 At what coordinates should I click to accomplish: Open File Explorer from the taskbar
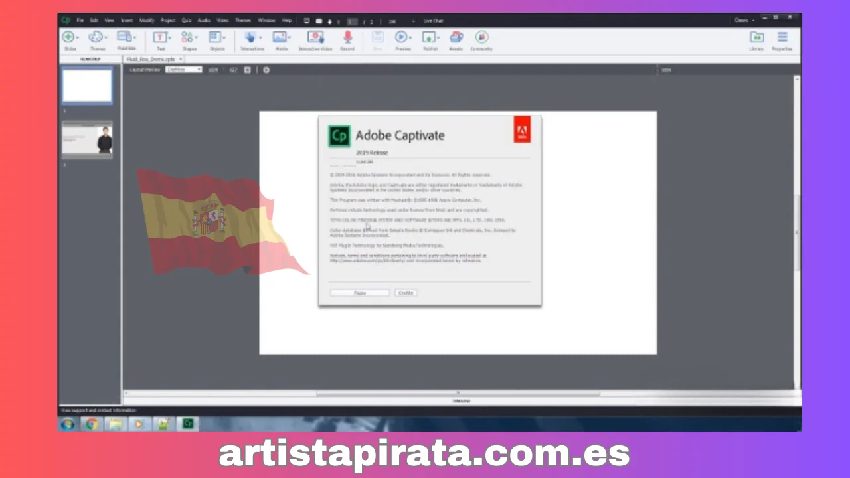(116, 424)
